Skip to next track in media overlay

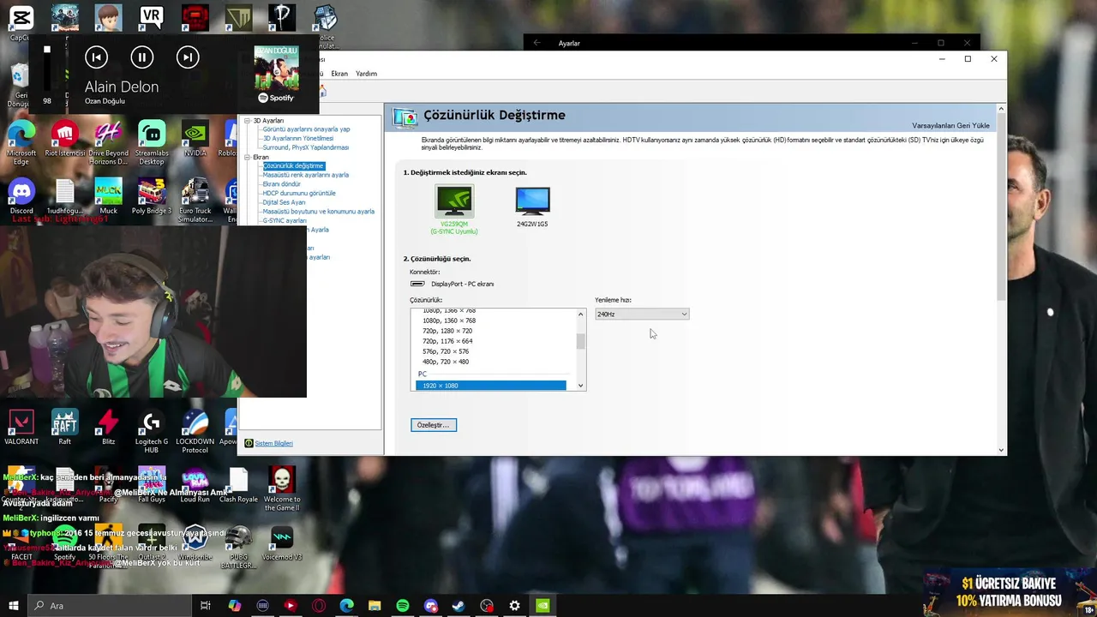tap(188, 57)
